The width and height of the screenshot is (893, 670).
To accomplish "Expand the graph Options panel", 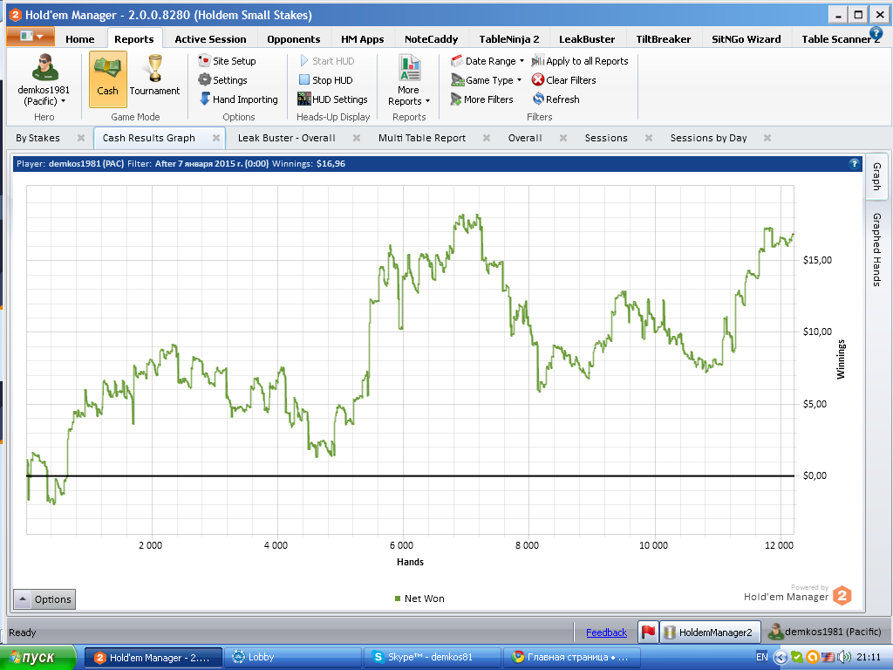I will pyautogui.click(x=44, y=599).
